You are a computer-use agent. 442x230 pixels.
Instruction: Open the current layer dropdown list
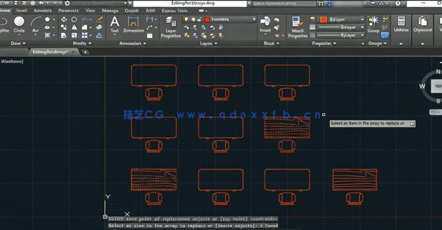tap(254, 19)
